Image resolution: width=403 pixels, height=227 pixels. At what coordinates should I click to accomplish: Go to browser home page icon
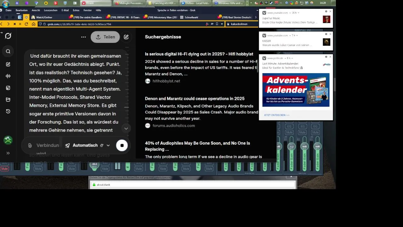33,24
